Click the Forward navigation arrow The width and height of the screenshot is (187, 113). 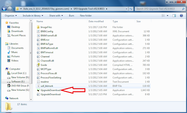point(10,9)
